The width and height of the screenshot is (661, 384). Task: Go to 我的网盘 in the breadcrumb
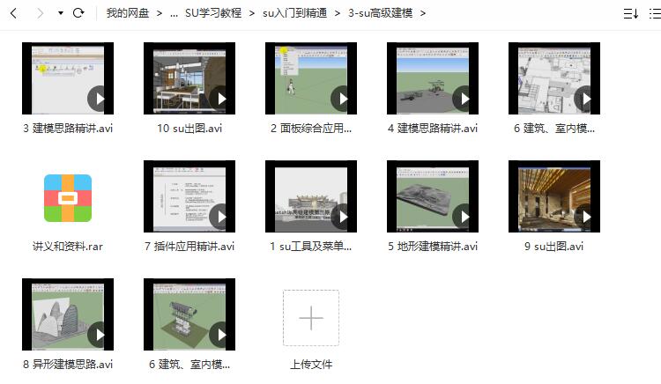point(128,13)
